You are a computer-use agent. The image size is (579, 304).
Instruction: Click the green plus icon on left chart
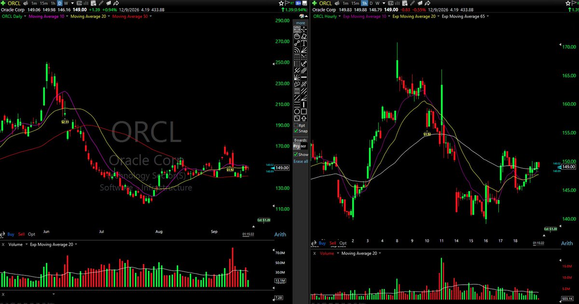(x=3, y=3)
